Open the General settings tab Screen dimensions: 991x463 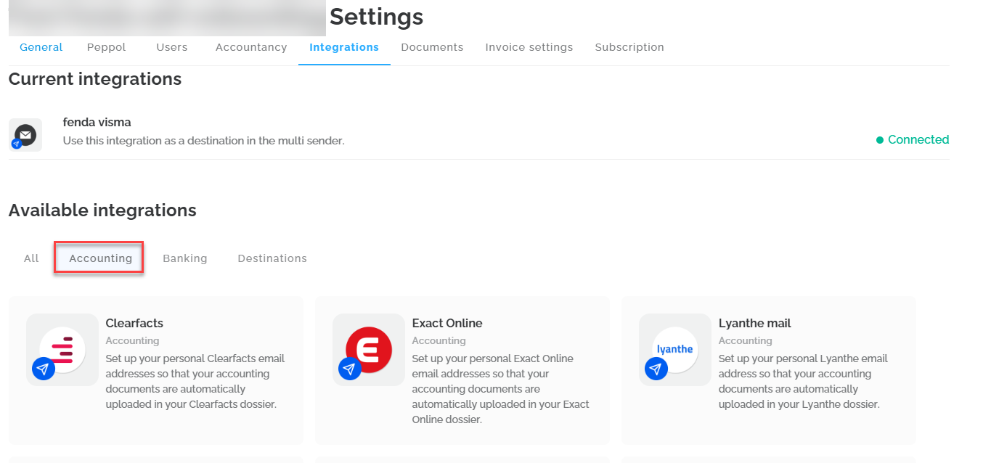click(41, 47)
